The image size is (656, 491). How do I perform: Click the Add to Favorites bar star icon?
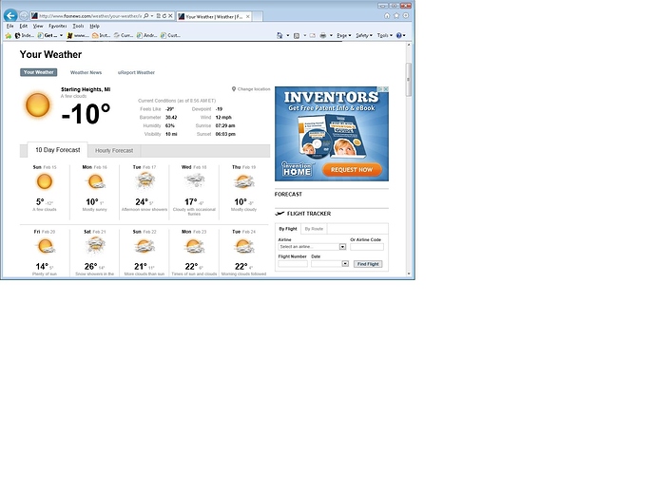click(x=9, y=35)
